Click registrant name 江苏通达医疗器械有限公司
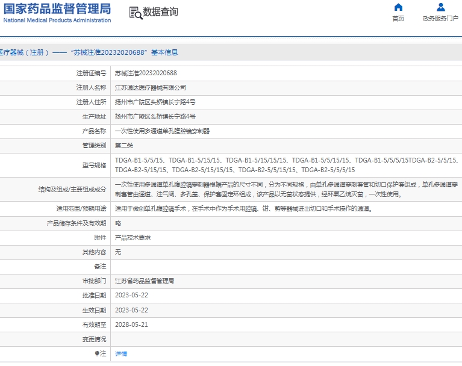Viewport: 462px width, 366px height. coord(151,88)
